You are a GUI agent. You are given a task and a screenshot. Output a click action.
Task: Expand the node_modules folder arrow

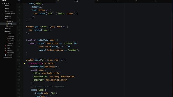click(4, 14)
